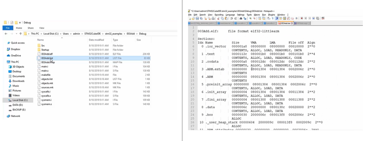The width and height of the screenshot is (366, 141).
Task: Click the Print icon in Notepad++ toolbar
Action: click(x=213, y=18)
